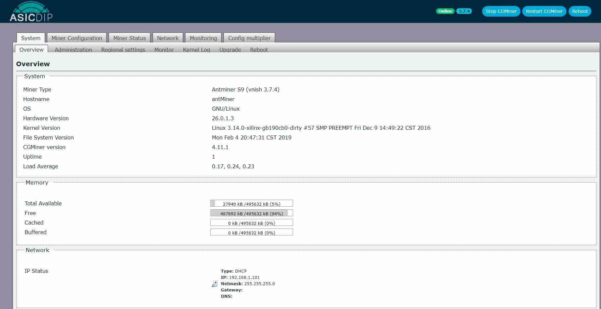Switch to the Miner Configuration tab
Image resolution: width=601 pixels, height=309 pixels.
(x=76, y=38)
